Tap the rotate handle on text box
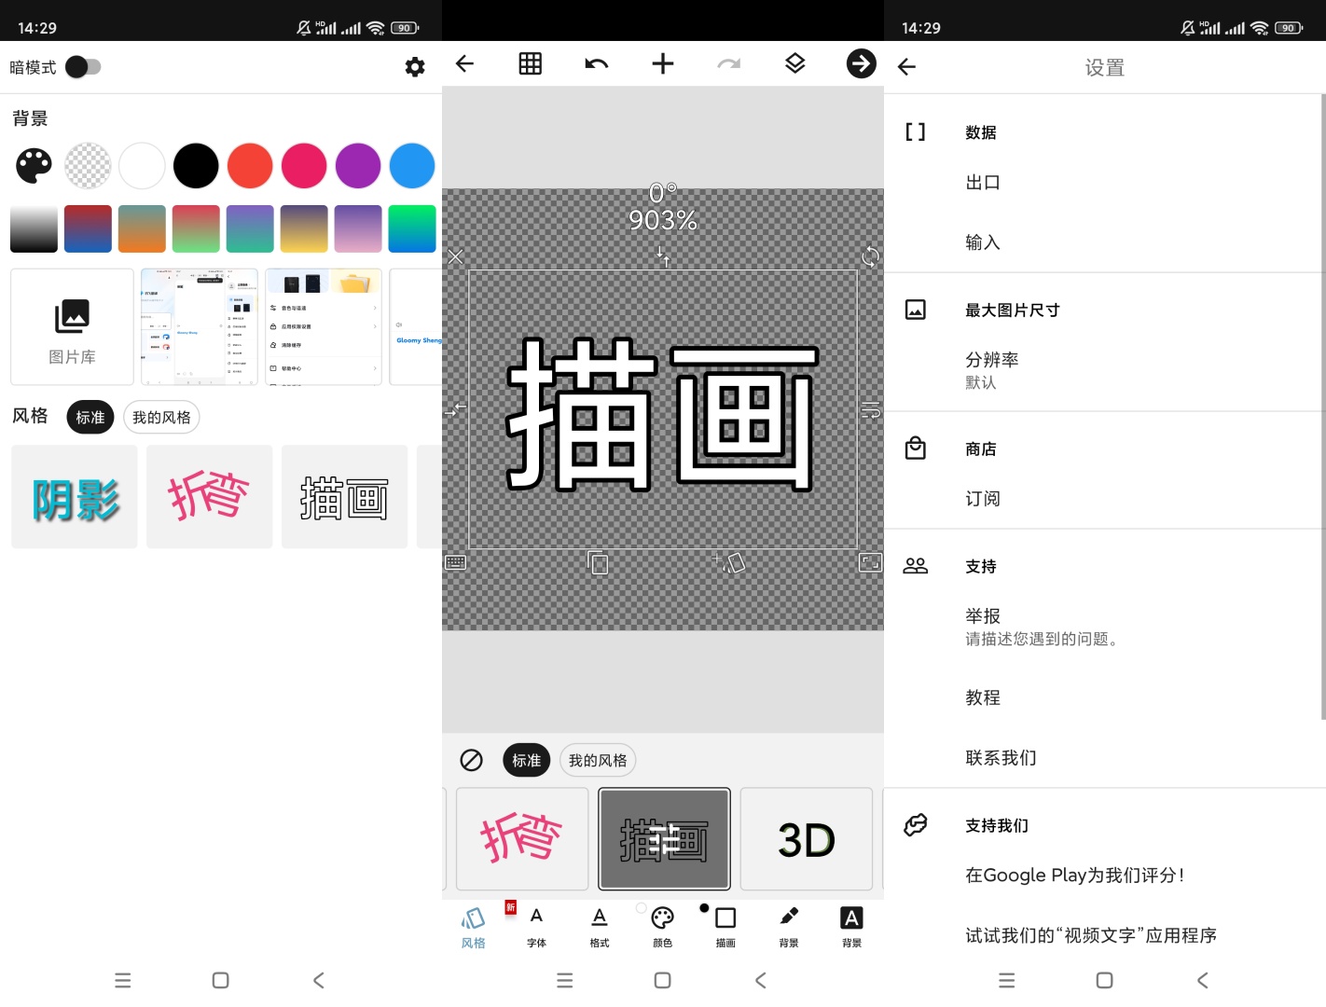Screen dimensions: 1326x1007 click(870, 256)
